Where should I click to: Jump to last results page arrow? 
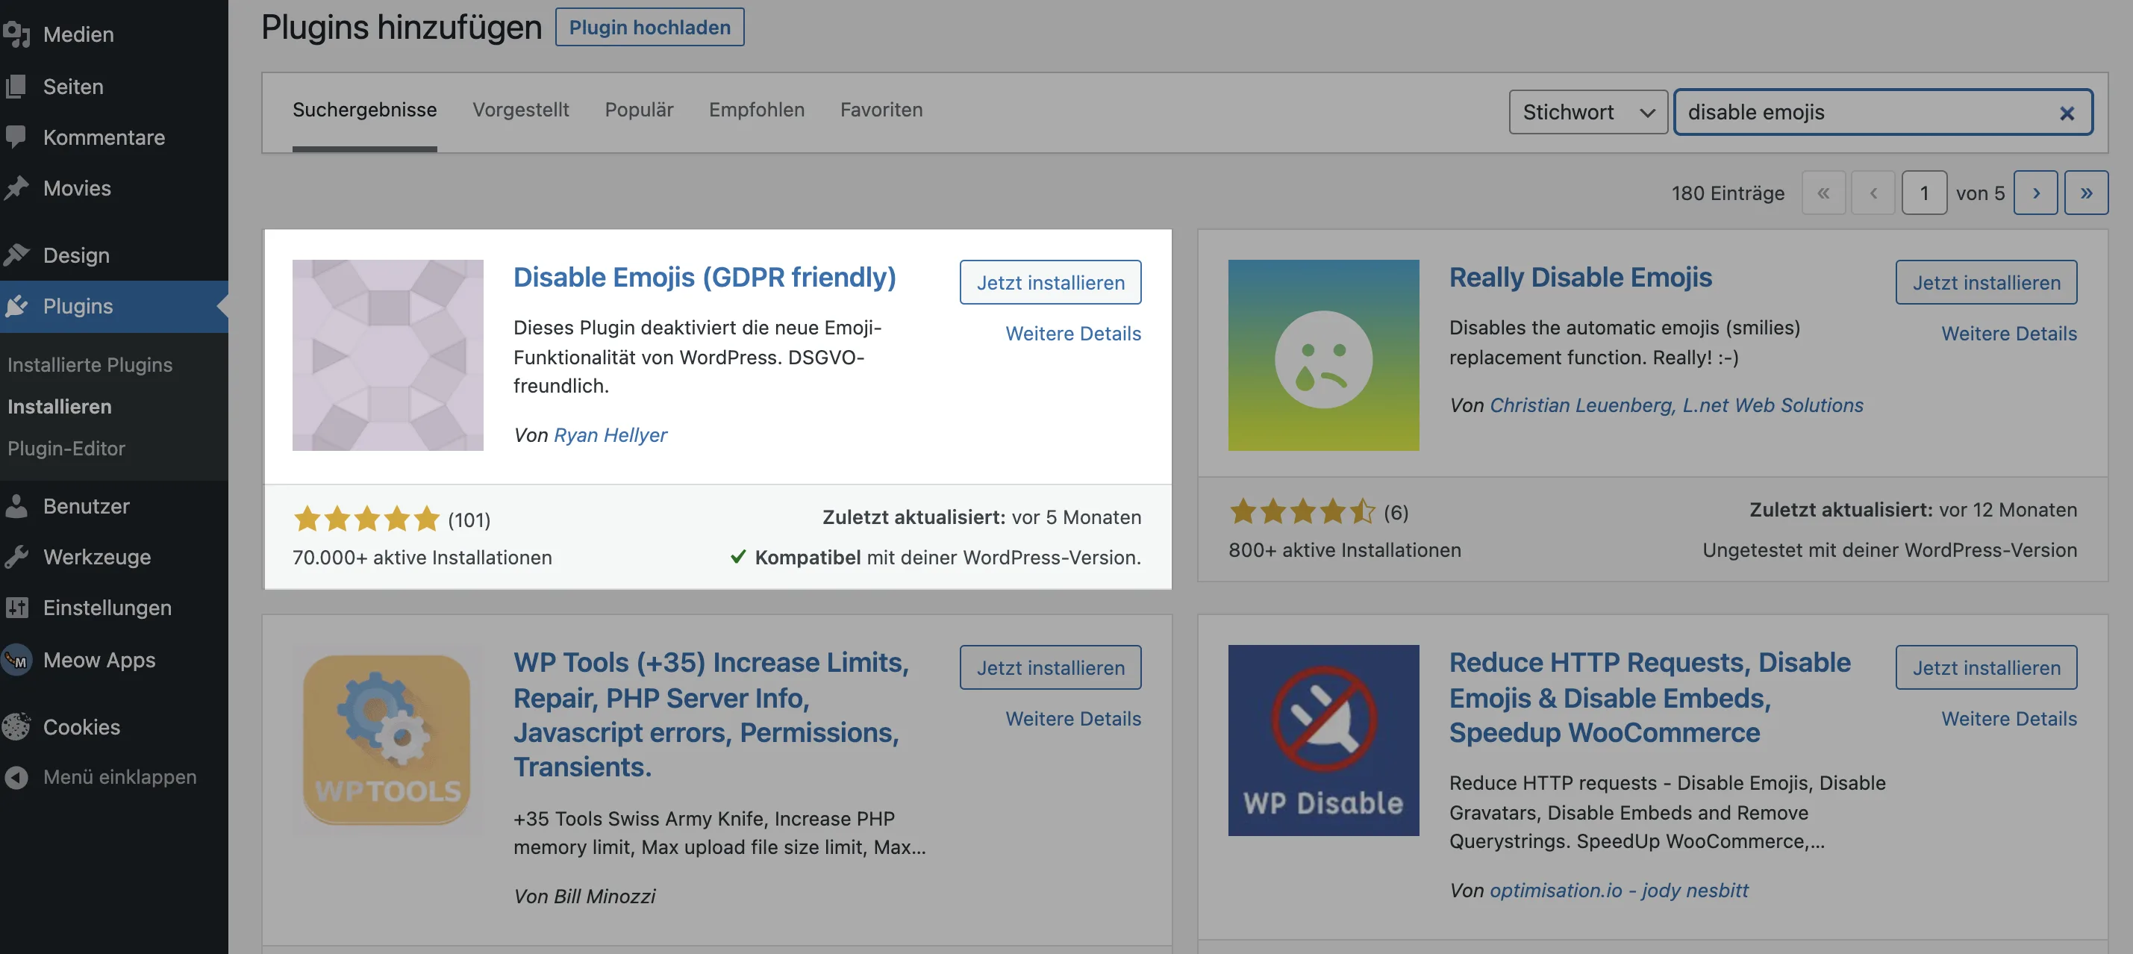click(2086, 193)
